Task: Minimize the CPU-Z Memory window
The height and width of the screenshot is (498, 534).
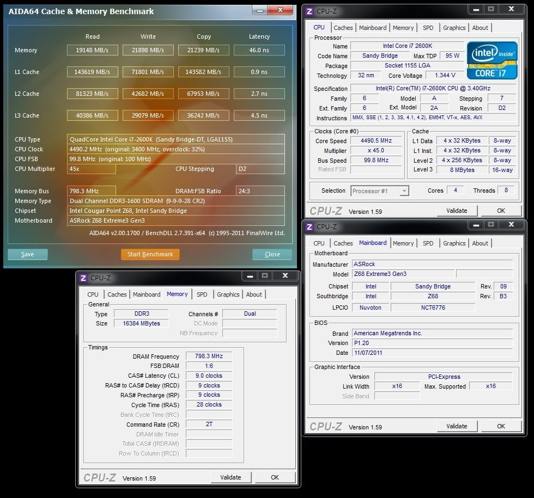Action: pyautogui.click(x=250, y=276)
